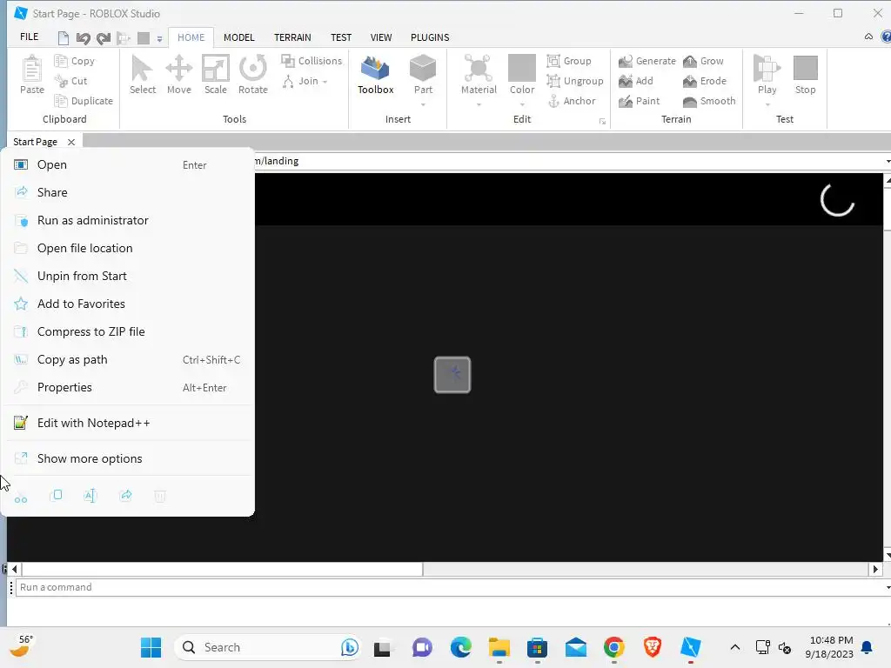
Task: Activate the Scale tool
Action: [216, 68]
